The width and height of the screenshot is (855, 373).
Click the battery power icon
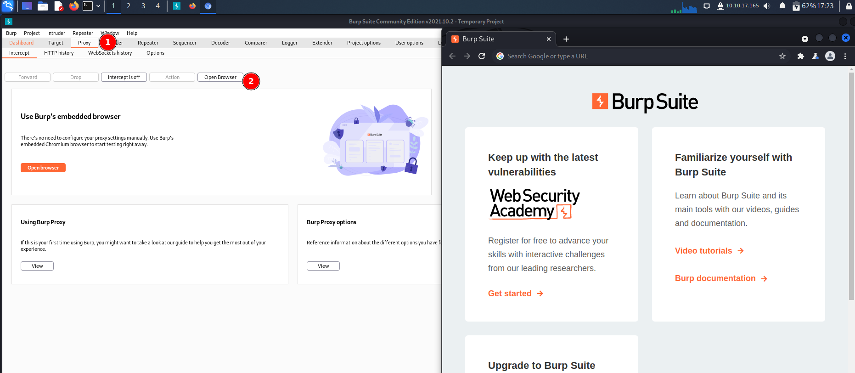click(x=796, y=6)
